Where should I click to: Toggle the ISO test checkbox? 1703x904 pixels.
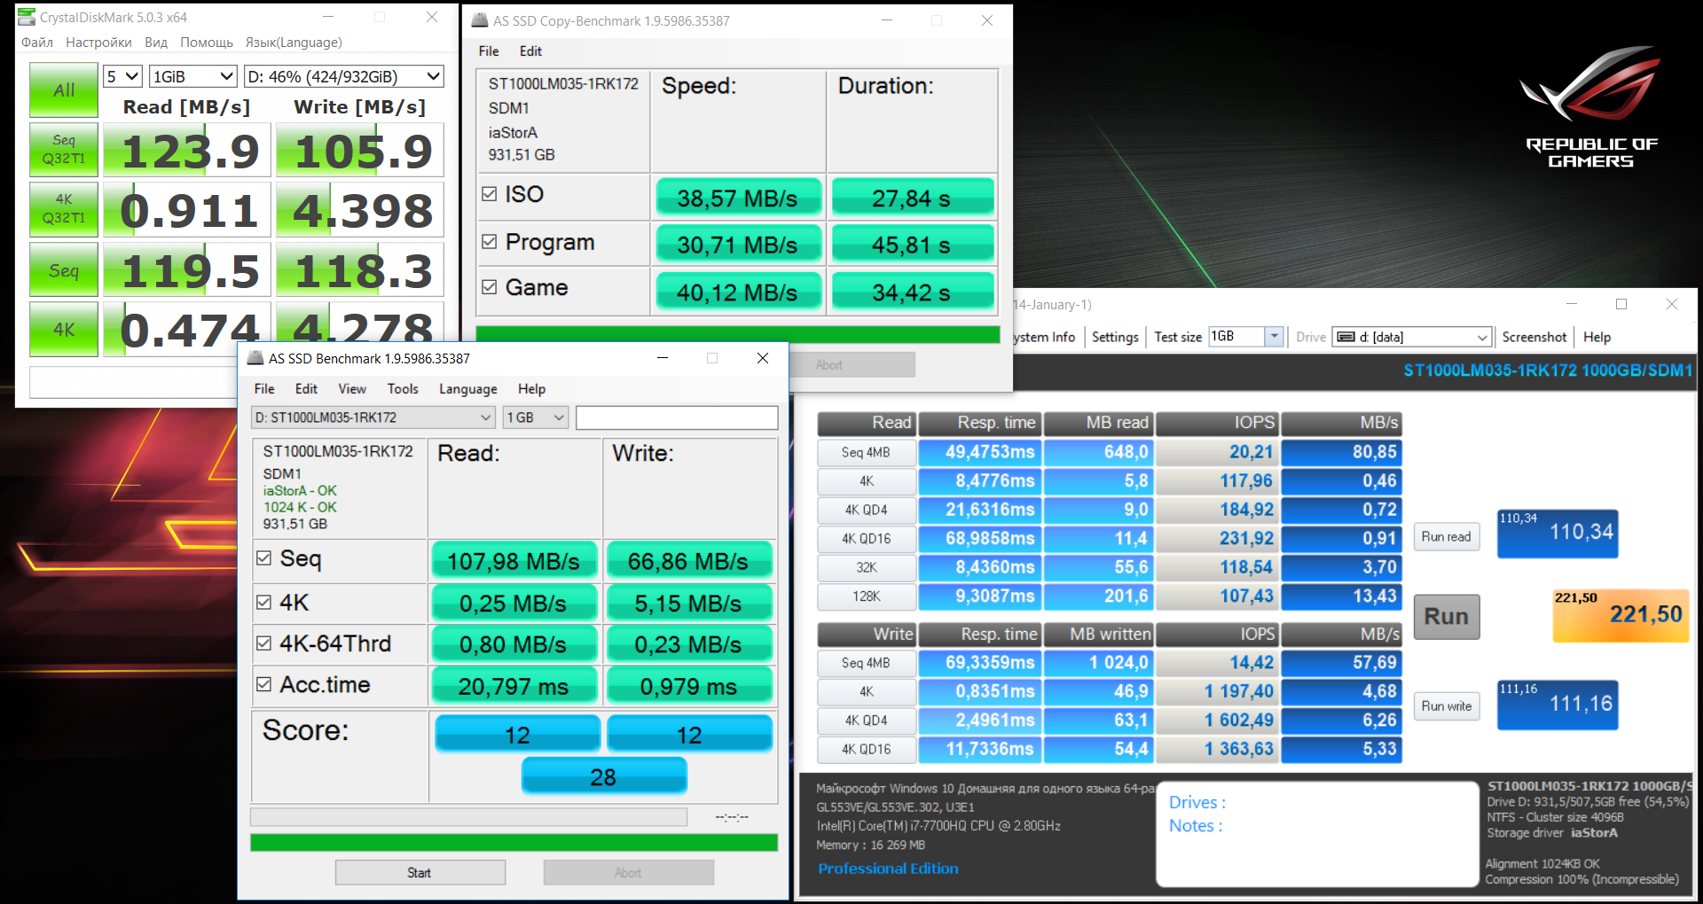(489, 193)
